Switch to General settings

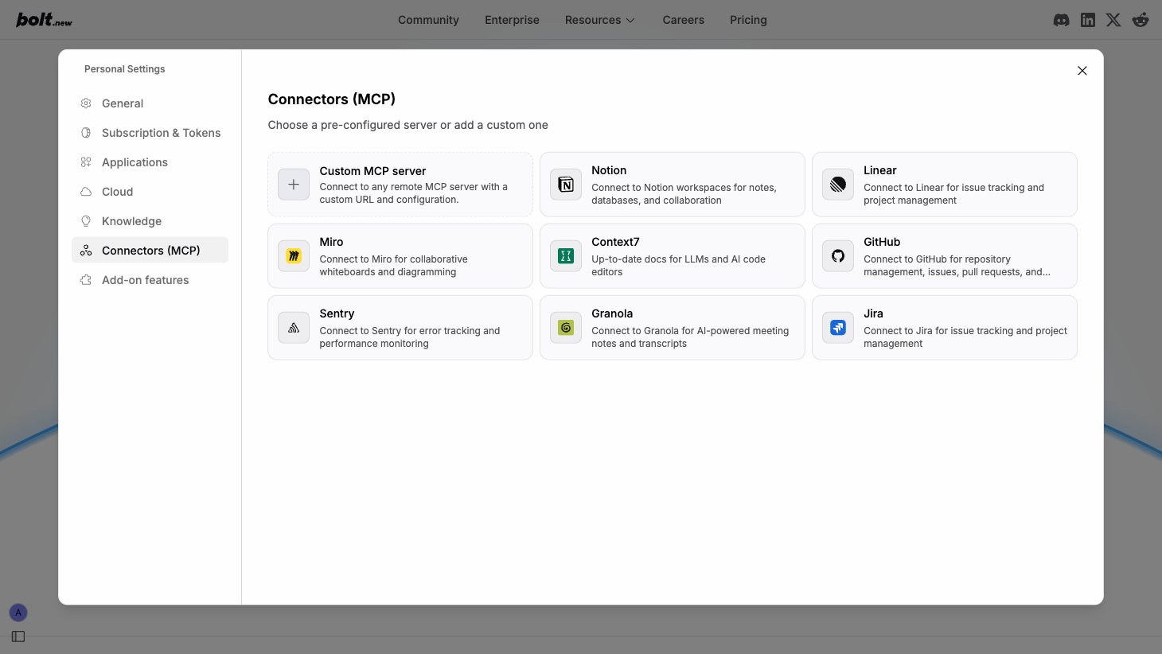[123, 103]
